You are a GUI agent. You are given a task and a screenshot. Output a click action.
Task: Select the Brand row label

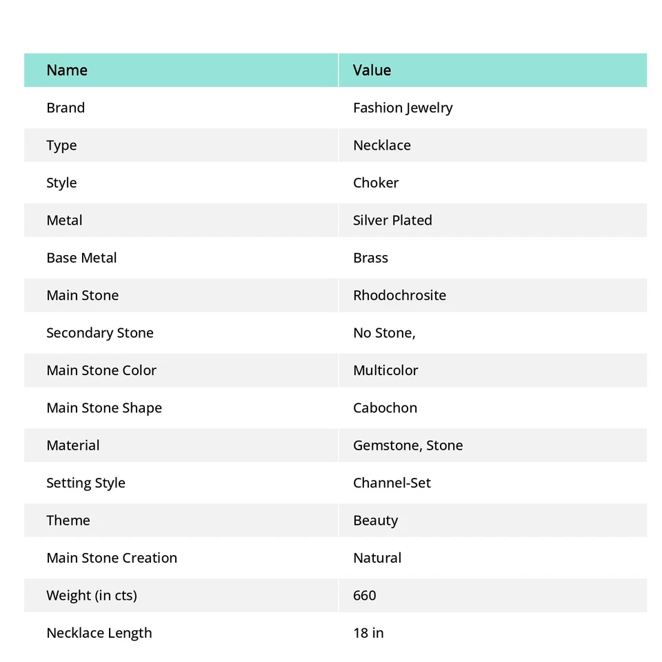(66, 108)
